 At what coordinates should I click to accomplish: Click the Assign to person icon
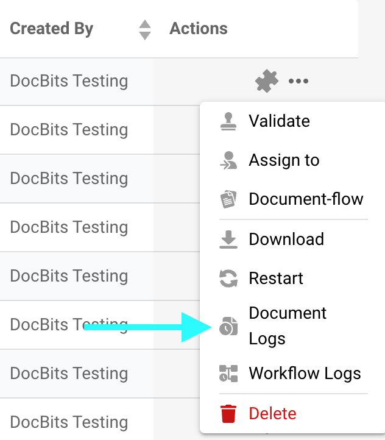[x=228, y=160]
